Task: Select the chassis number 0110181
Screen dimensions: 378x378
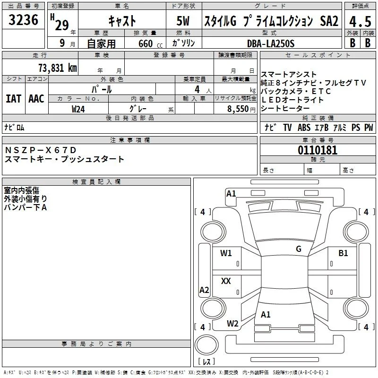Action: (x=318, y=150)
